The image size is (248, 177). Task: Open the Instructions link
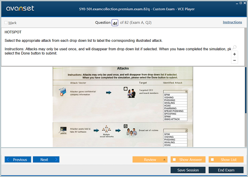point(232,22)
